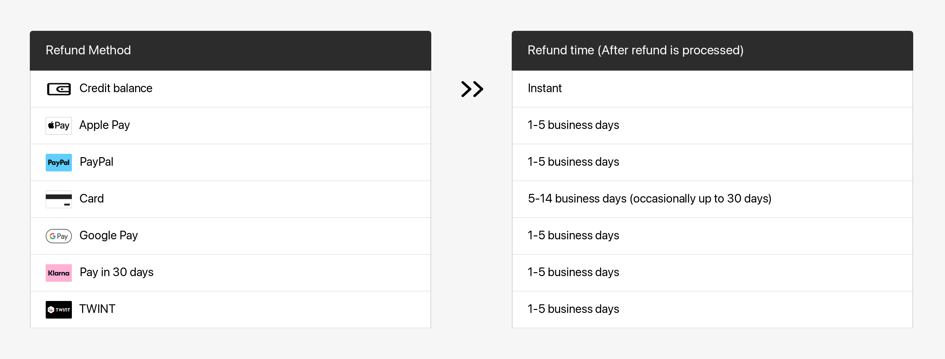Screen dimensions: 945x359
Task: Click the Google Pay logo icon
Action: (59, 236)
